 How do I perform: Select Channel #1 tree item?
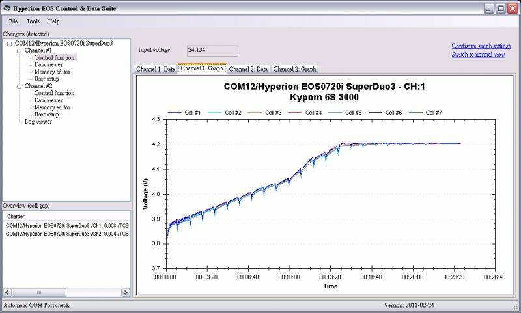tap(38, 51)
